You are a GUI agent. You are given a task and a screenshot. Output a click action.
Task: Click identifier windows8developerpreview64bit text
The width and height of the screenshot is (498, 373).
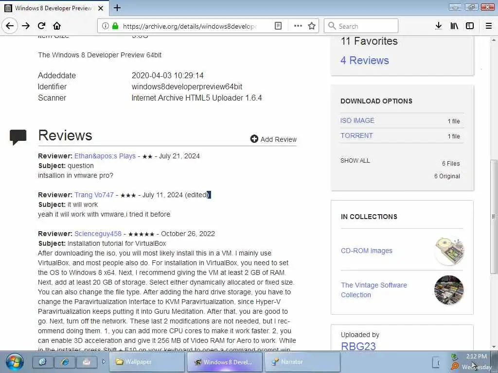[x=187, y=86]
